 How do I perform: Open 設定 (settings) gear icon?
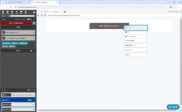pos(12,12)
